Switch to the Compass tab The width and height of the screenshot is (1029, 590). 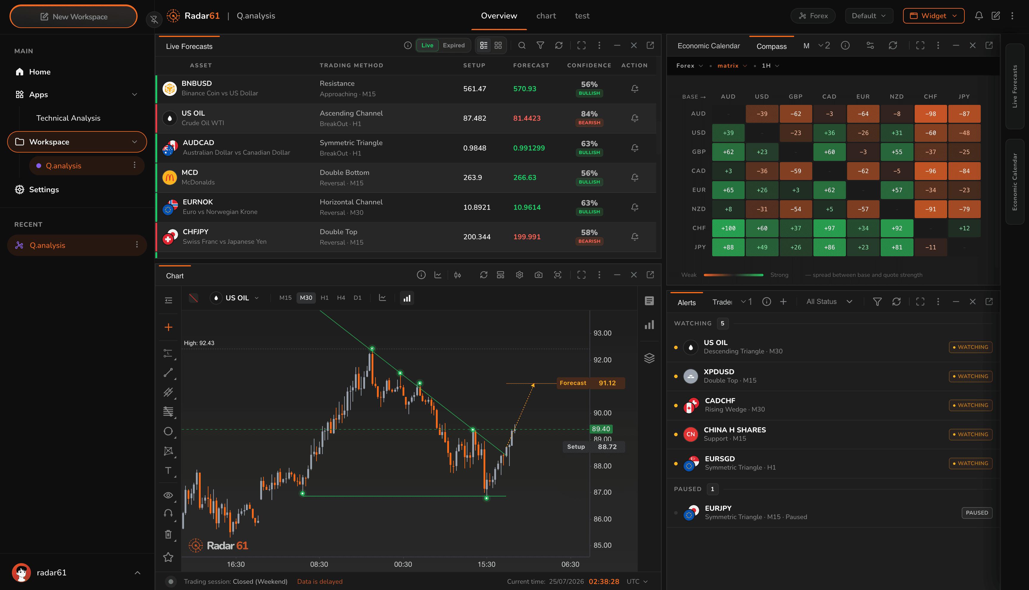pos(771,46)
